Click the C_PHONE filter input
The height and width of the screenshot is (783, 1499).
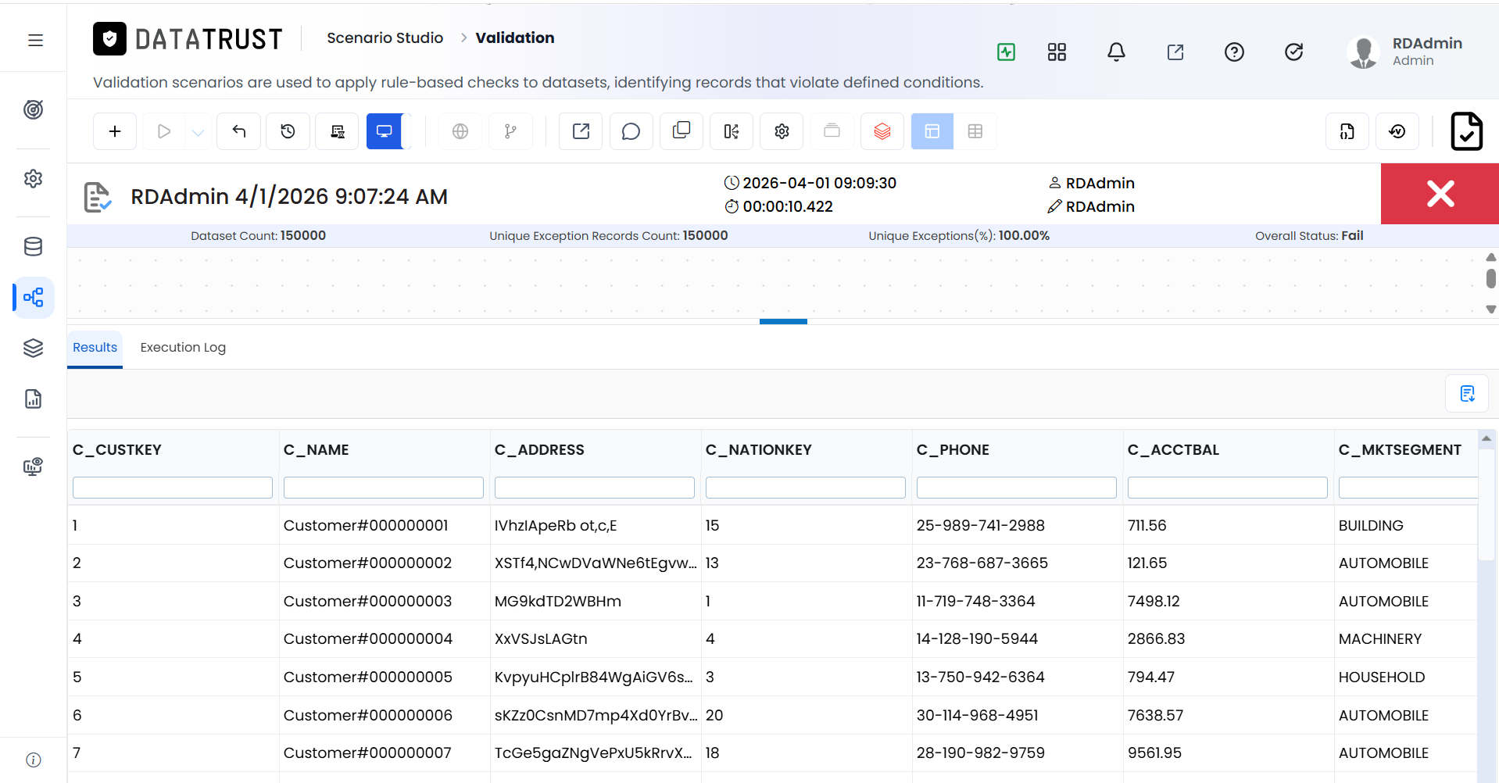click(1017, 488)
